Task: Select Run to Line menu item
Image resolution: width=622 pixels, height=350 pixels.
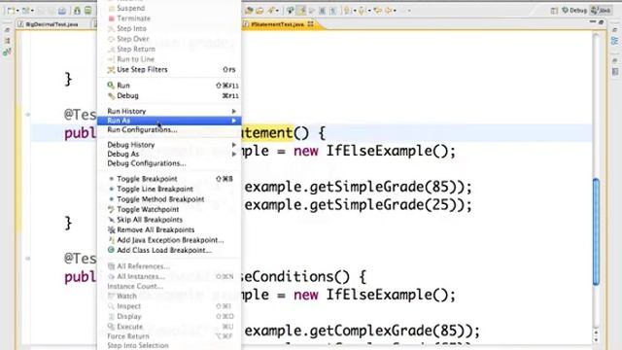Action: [169, 59]
